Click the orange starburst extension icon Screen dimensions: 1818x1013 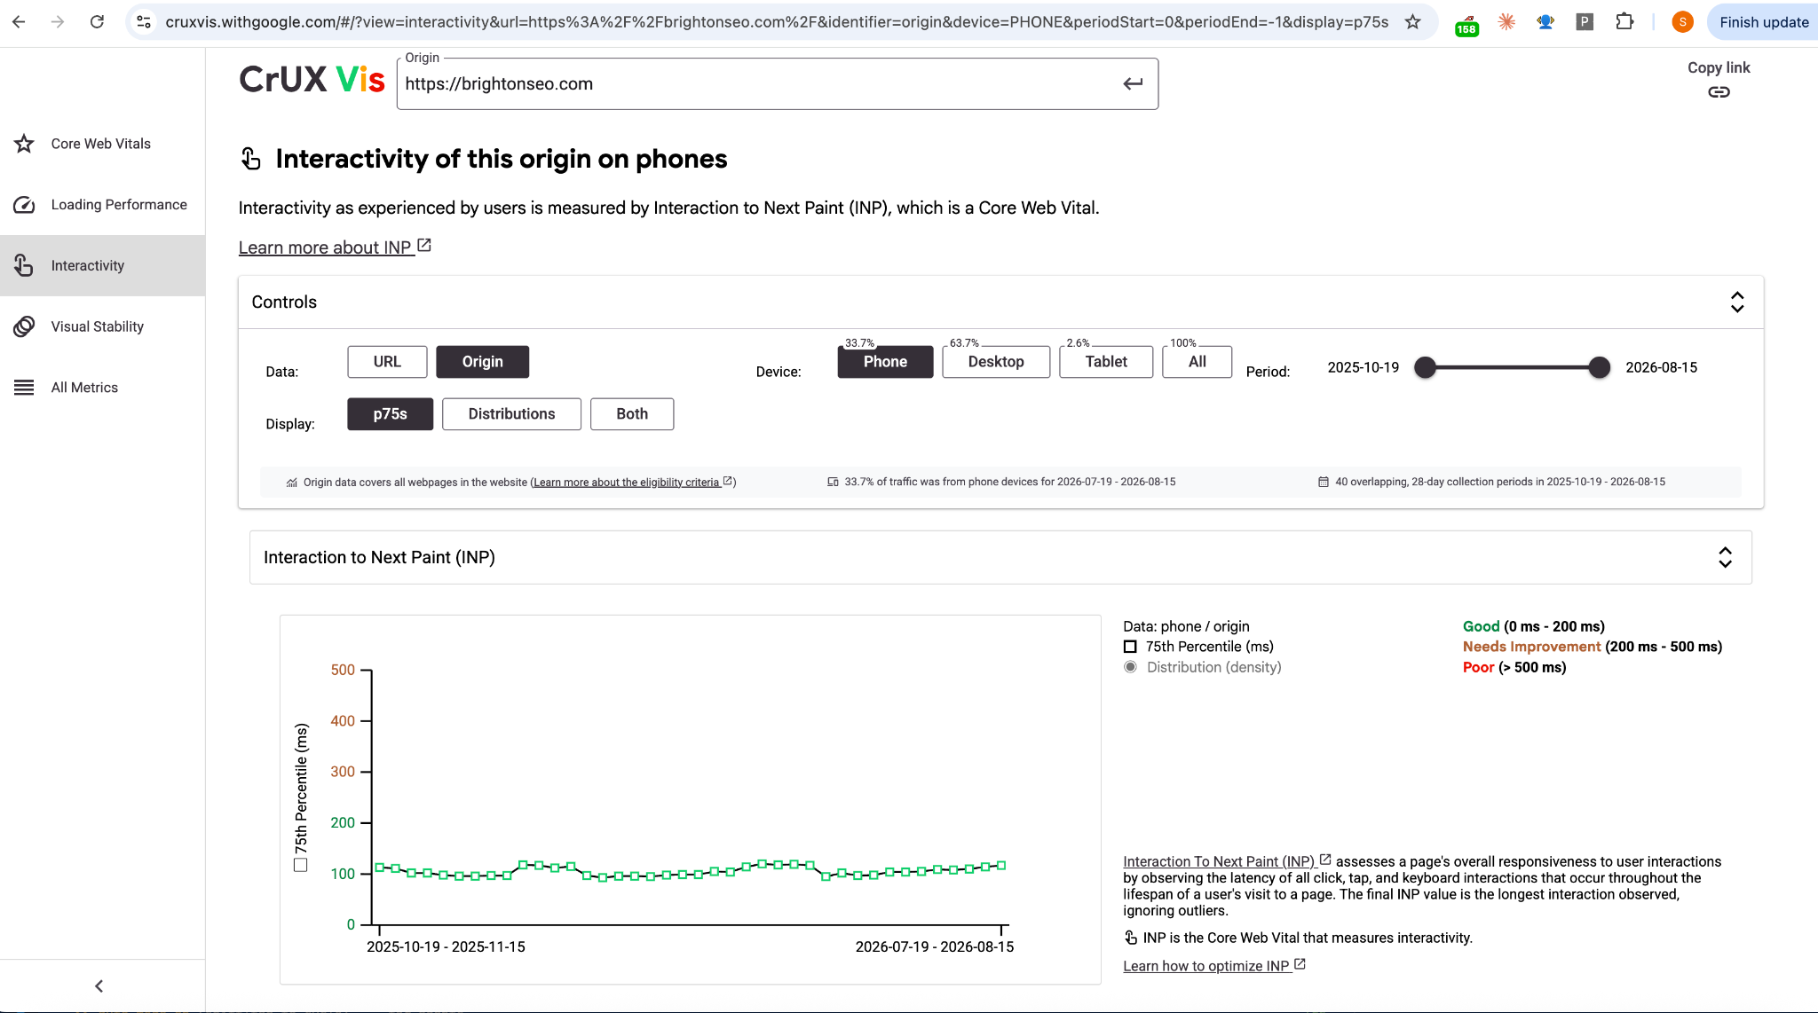pos(1506,21)
